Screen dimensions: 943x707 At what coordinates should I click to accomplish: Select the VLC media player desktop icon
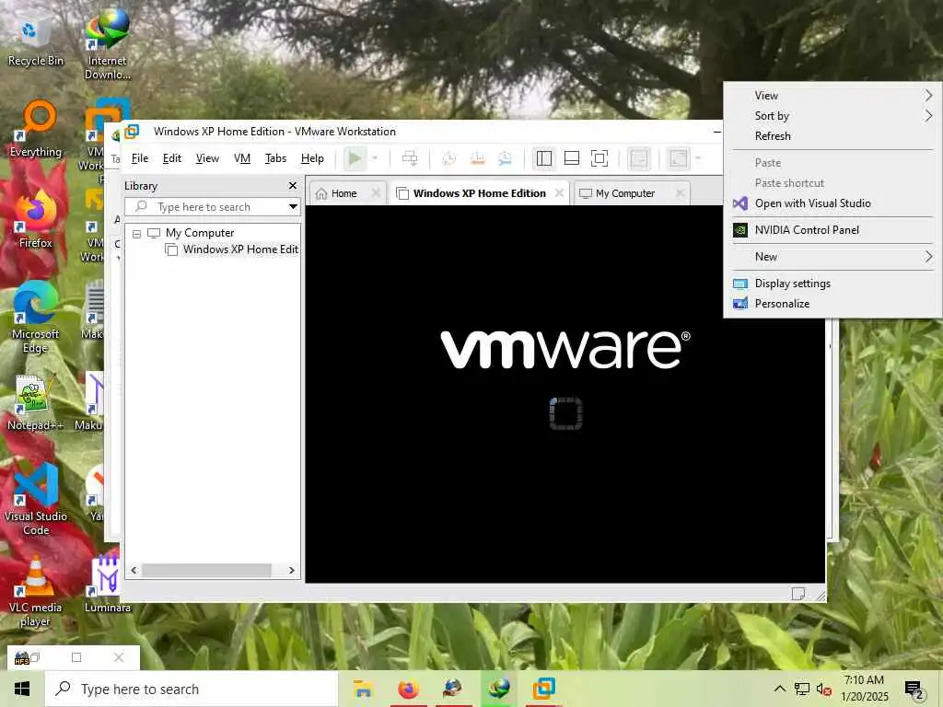pos(36,591)
